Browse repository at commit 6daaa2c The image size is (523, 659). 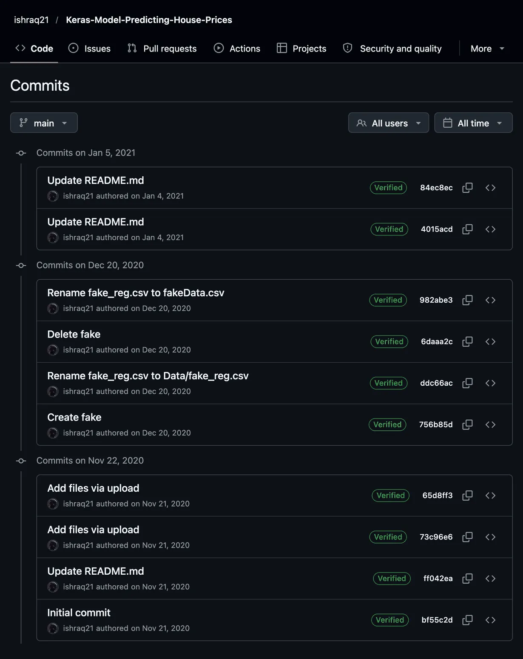tap(490, 341)
